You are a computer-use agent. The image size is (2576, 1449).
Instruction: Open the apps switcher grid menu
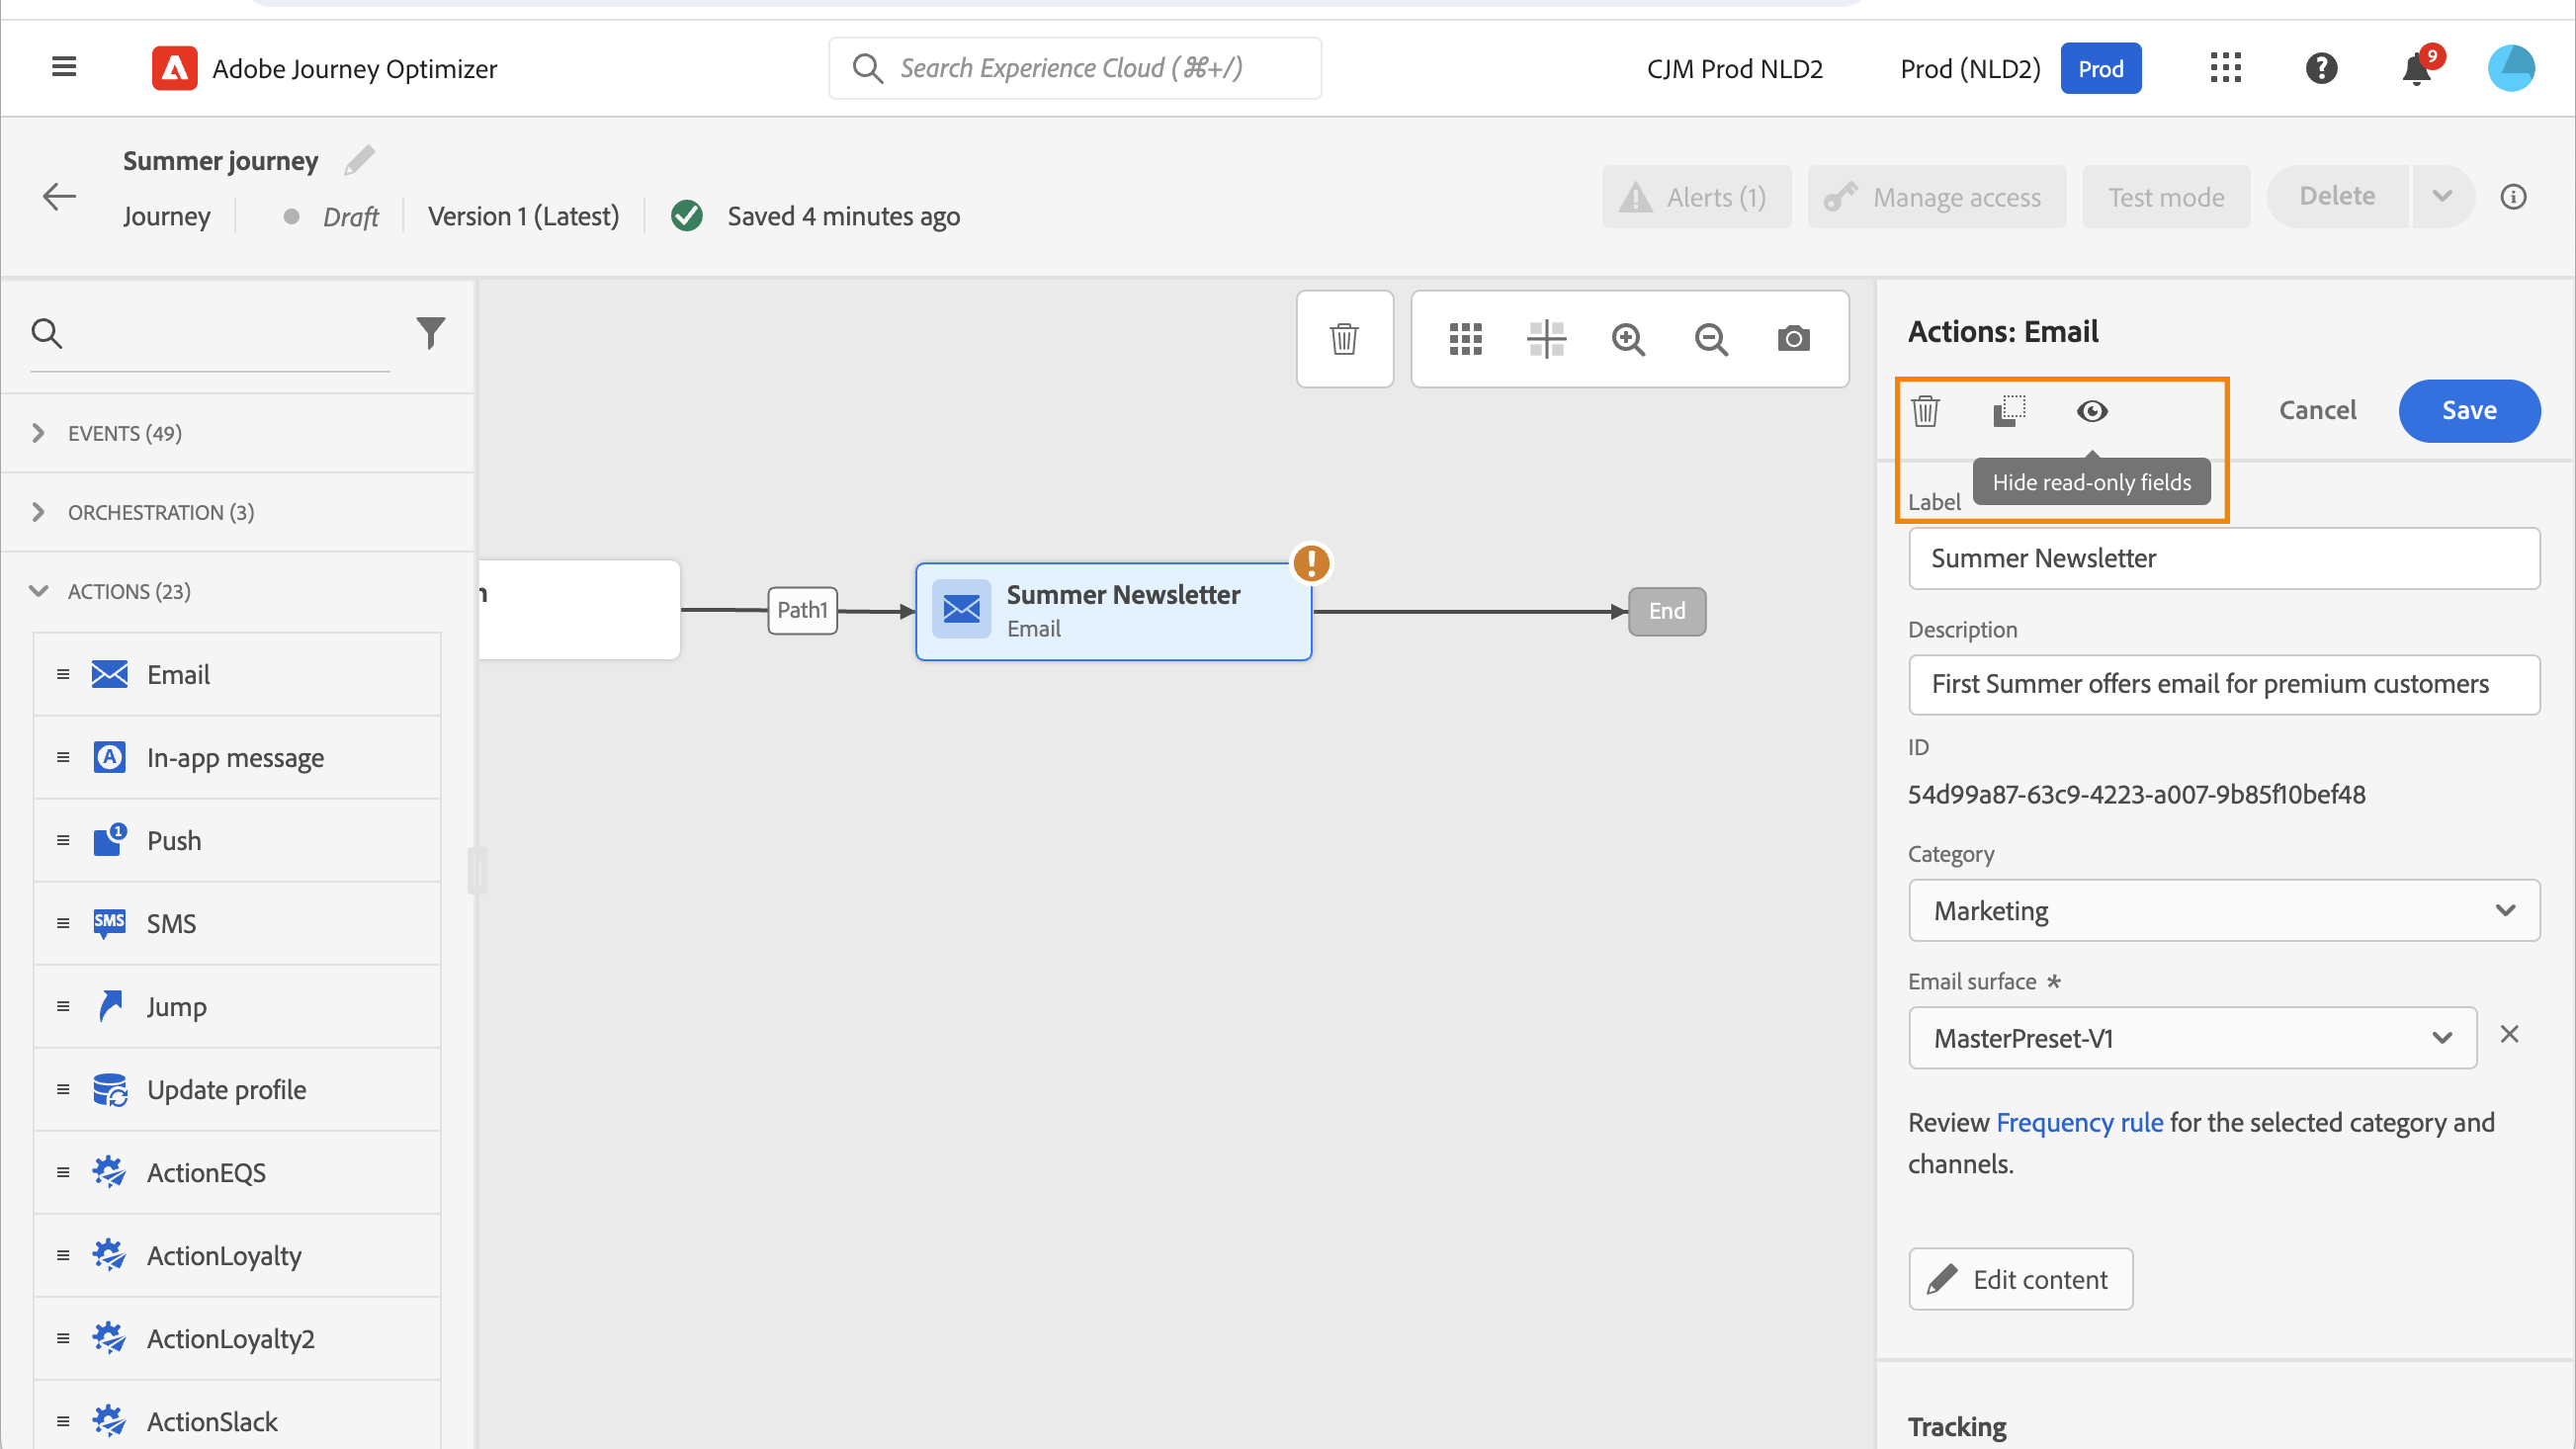[2225, 69]
